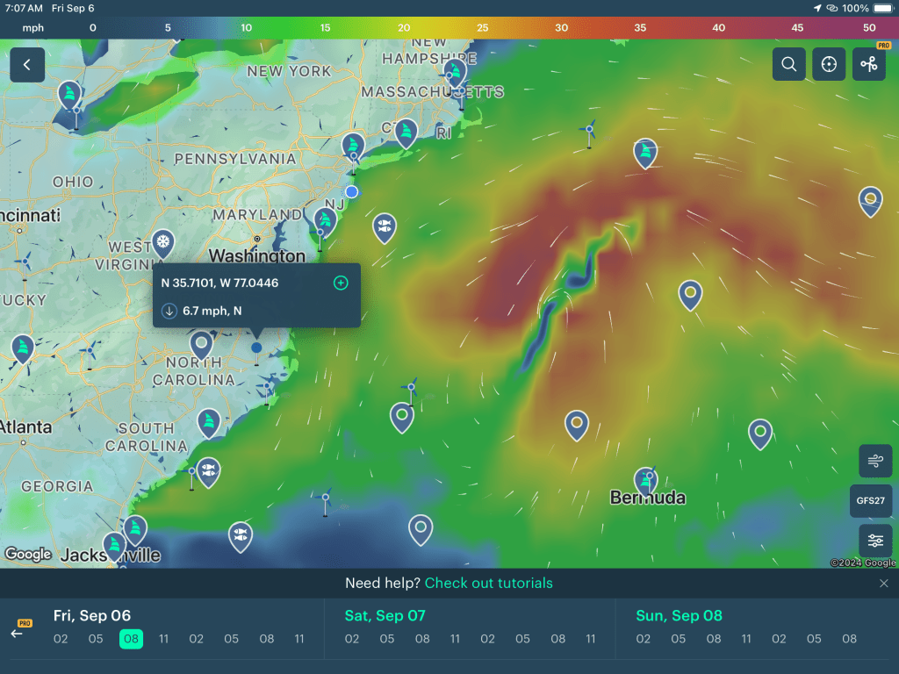Toggle wind animation layer button

click(874, 461)
